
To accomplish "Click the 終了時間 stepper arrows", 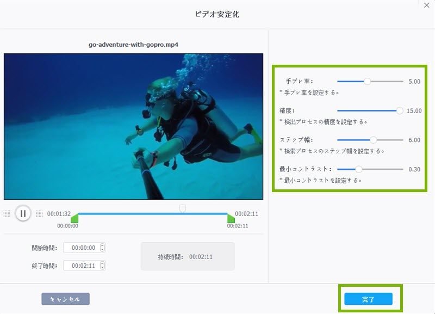I will 102,266.
